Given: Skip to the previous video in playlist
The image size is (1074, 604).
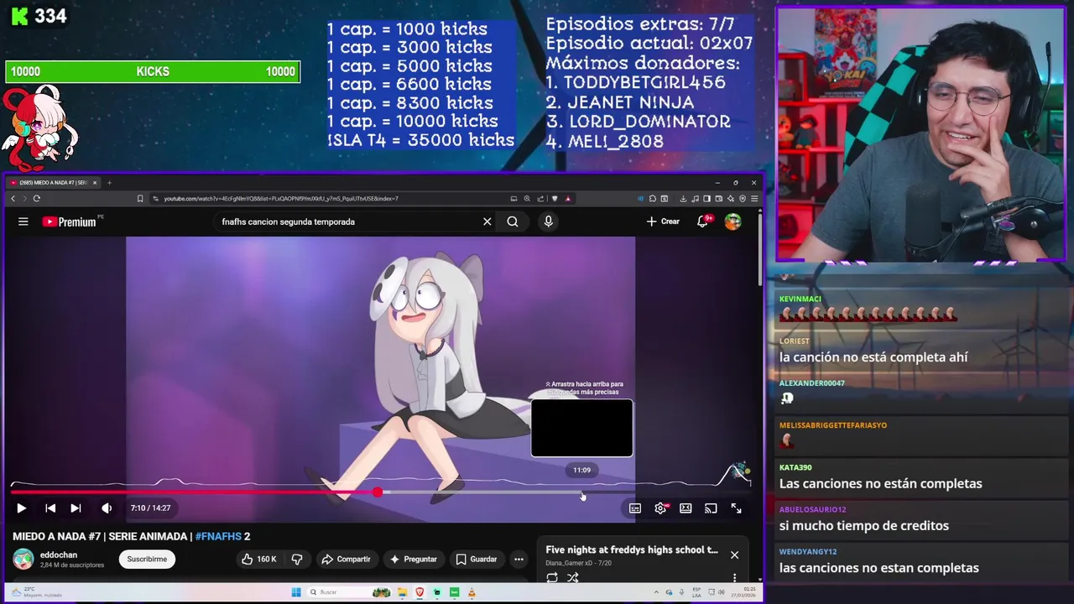Looking at the screenshot, I should (50, 508).
